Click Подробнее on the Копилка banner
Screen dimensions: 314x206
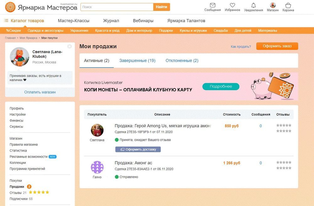pos(221,86)
